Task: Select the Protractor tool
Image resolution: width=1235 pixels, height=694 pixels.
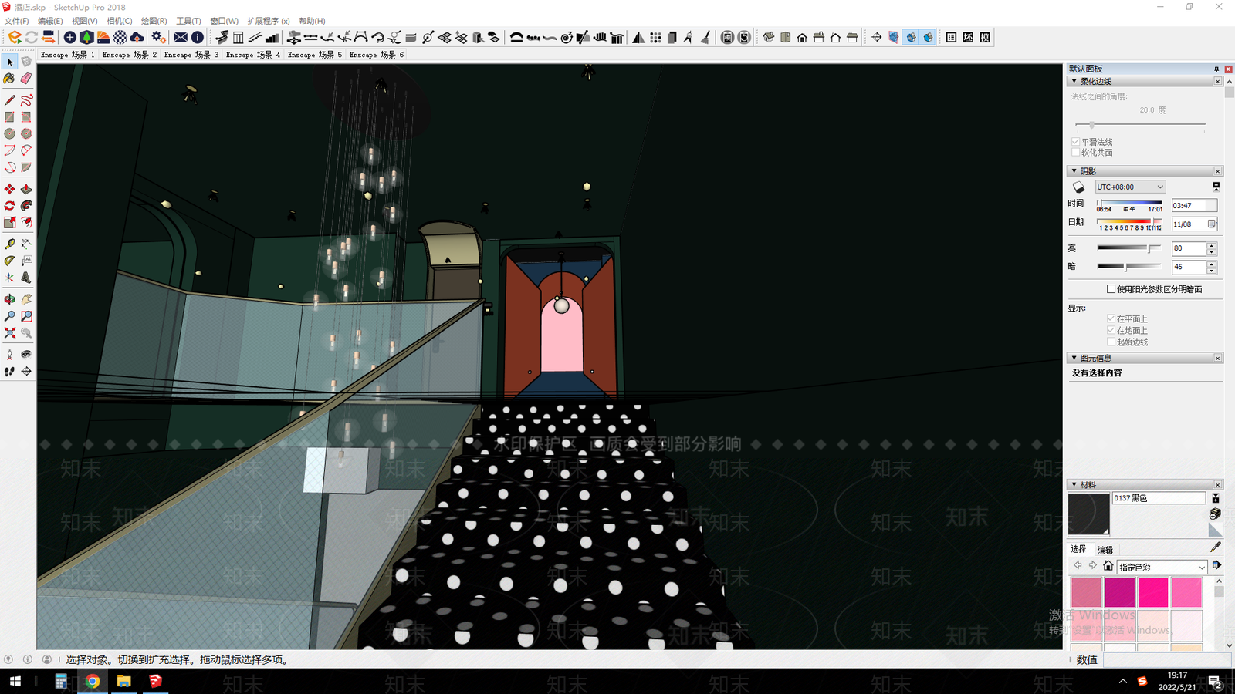Action: [9, 261]
